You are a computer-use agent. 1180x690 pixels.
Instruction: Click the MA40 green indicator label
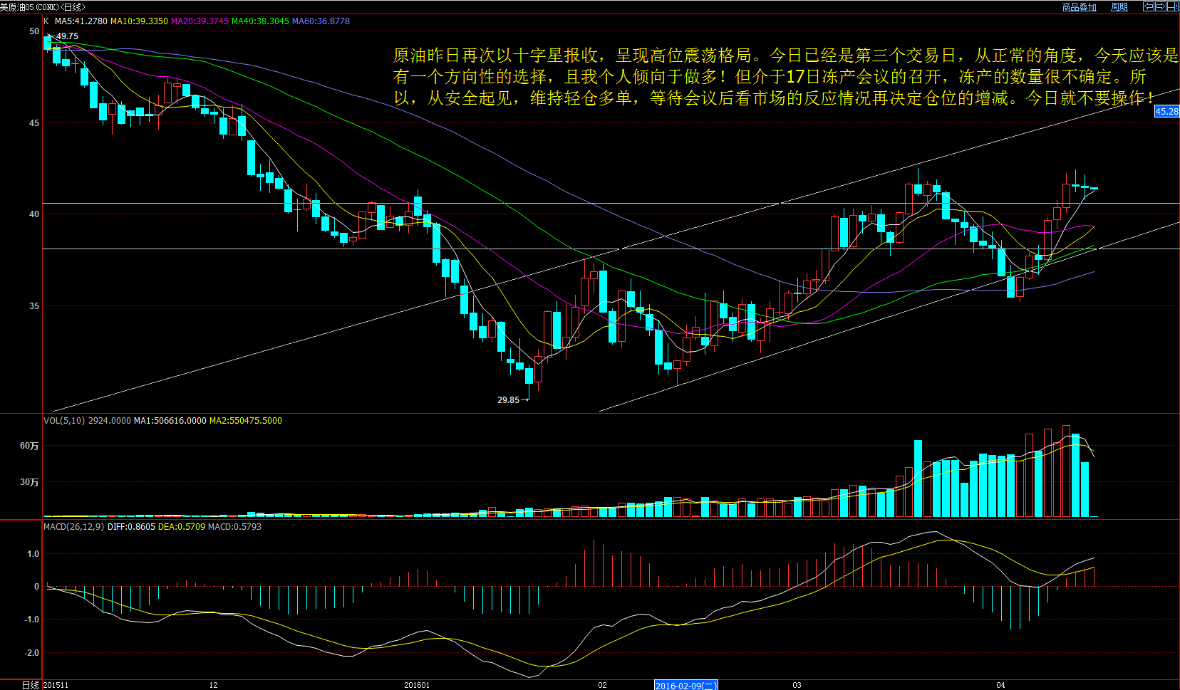pos(260,21)
